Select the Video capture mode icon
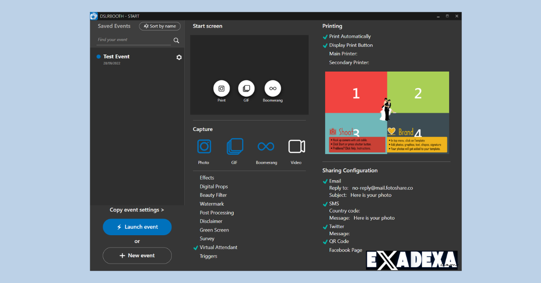This screenshot has width=541, height=283. [x=296, y=146]
